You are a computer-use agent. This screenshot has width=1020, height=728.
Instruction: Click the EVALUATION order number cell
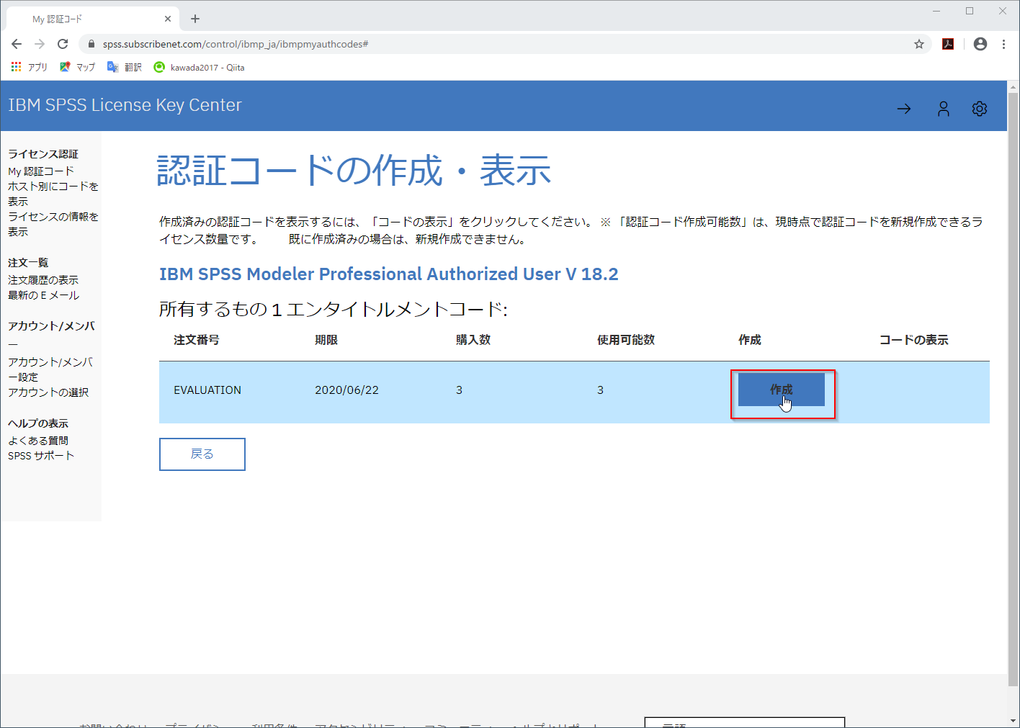[207, 390]
